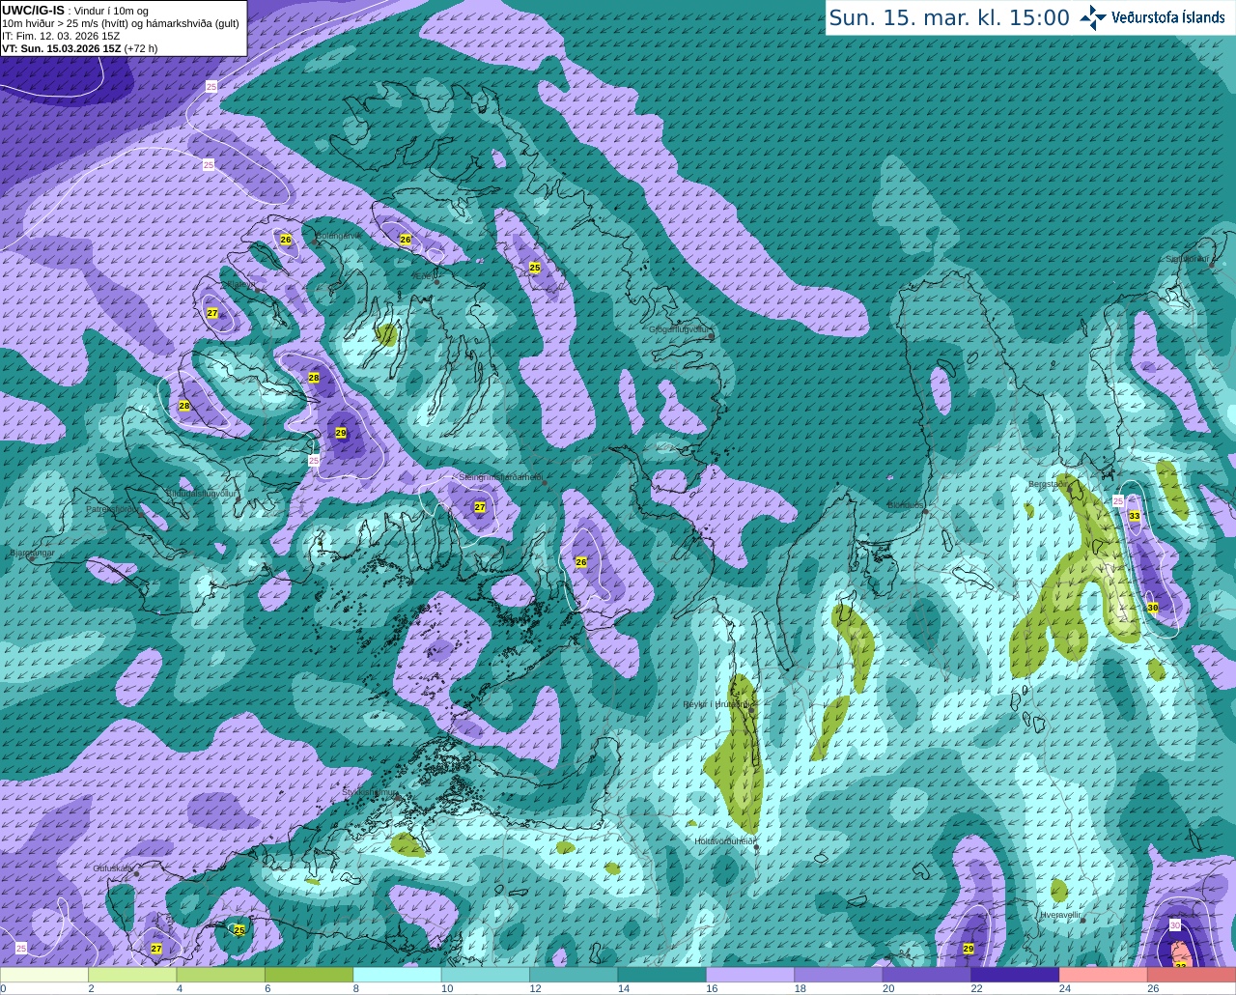Click the UWC/IG-IS model title

pyautogui.click(x=34, y=9)
